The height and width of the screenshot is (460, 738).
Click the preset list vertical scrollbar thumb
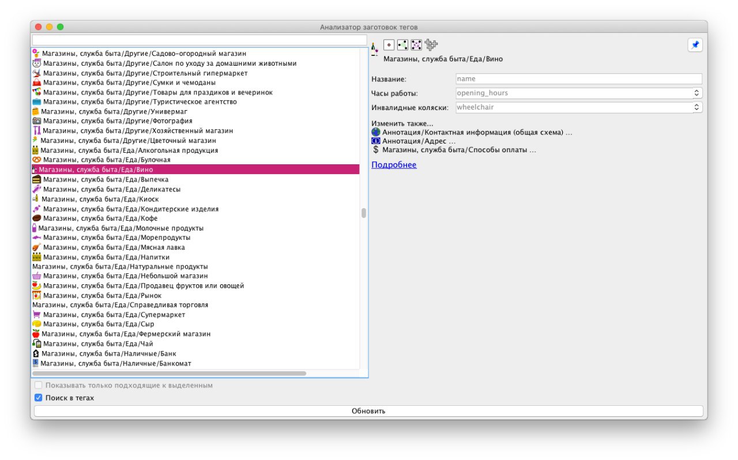pos(364,213)
